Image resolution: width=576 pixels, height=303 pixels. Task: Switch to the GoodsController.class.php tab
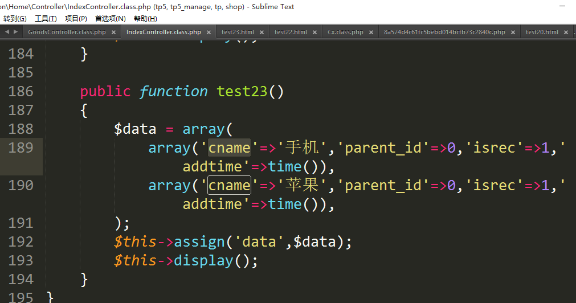tap(67, 32)
